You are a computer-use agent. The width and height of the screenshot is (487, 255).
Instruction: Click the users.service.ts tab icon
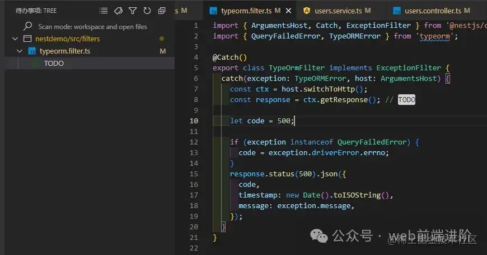[x=307, y=11]
